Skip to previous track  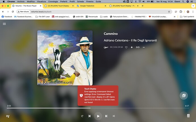coord(89,116)
